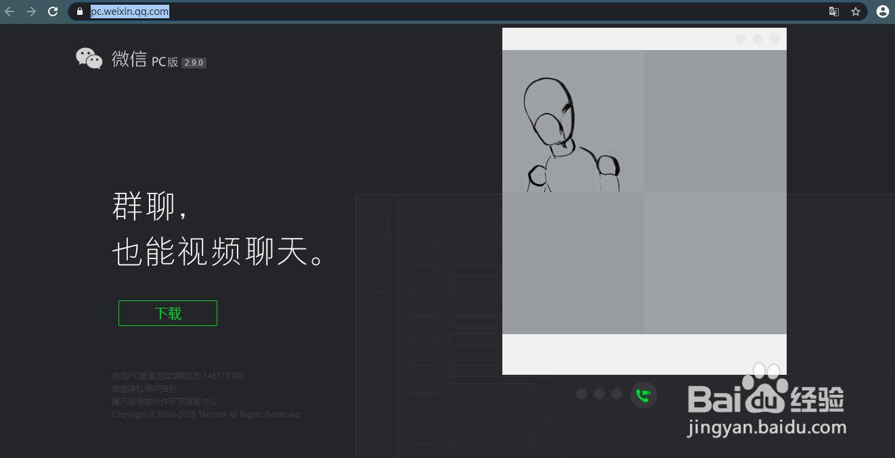Image resolution: width=895 pixels, height=458 pixels.
Task: Click the Copyright 1998-2020 Tencent text
Action: 205,414
